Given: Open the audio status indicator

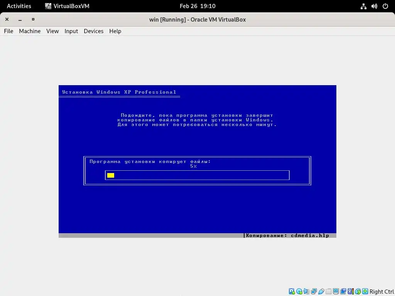Looking at the screenshot, I should point(306,291).
